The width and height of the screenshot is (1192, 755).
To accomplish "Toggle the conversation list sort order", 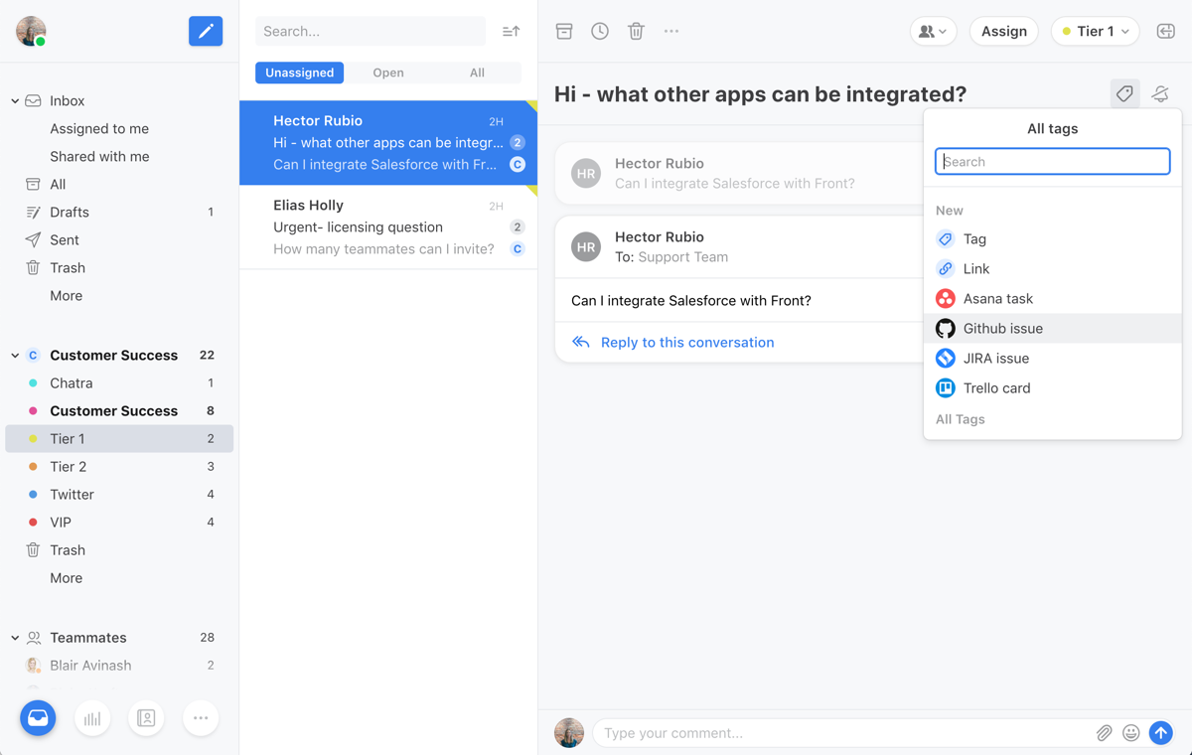I will tap(511, 31).
